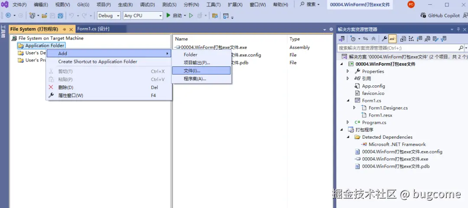468x208 pixels.
Task: Click the Solution Explorer auto-hide pin icon
Action: (458, 29)
